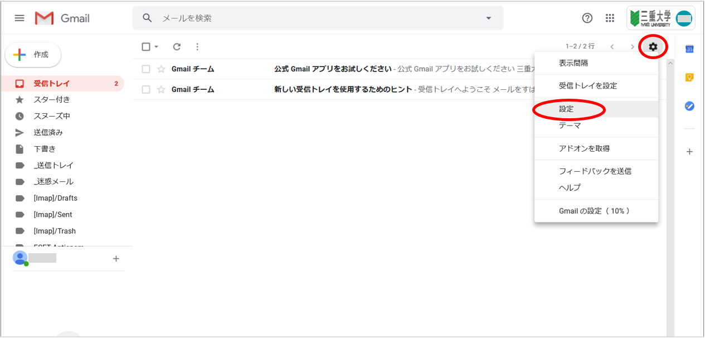The height and width of the screenshot is (338, 705).
Task: Expand the select dropdown arrow
Action: coord(157,47)
